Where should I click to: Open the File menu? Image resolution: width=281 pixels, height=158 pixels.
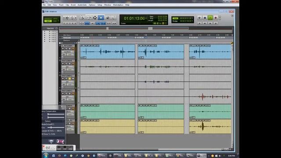point(44,5)
